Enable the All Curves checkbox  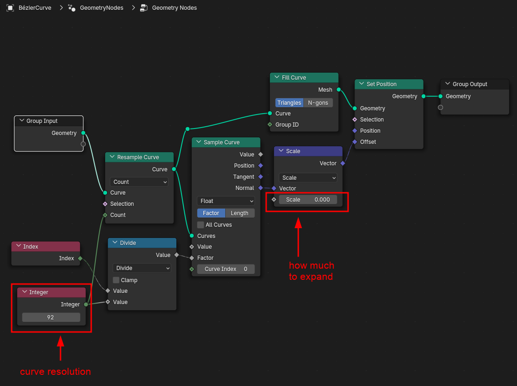tap(201, 225)
